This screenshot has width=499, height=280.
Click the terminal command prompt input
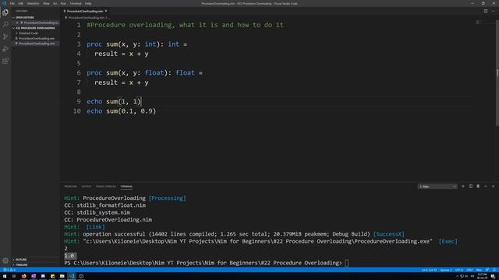point(346,263)
